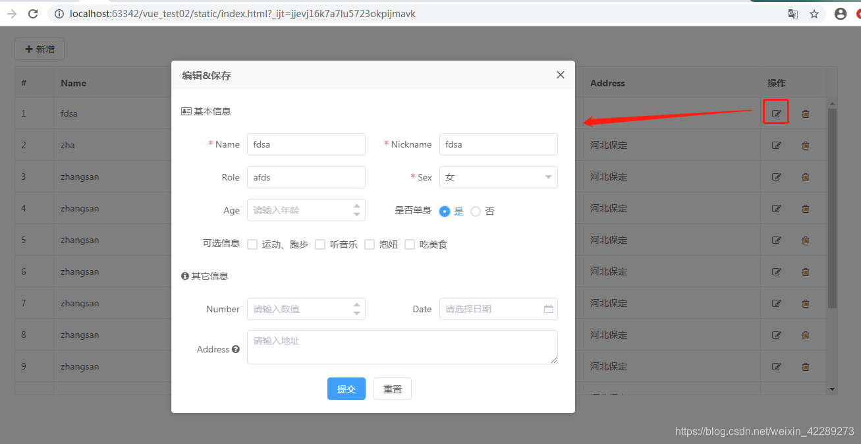Click trash icon in row 6
861x444 pixels.
click(x=805, y=271)
